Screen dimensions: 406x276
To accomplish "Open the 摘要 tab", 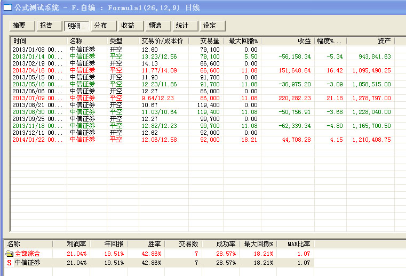I will pos(22,26).
